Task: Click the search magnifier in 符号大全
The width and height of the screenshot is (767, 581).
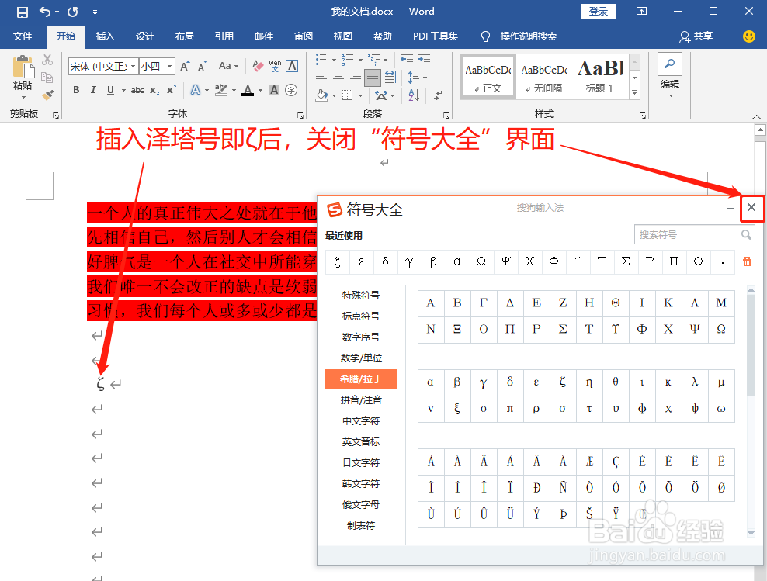Action: pos(746,235)
